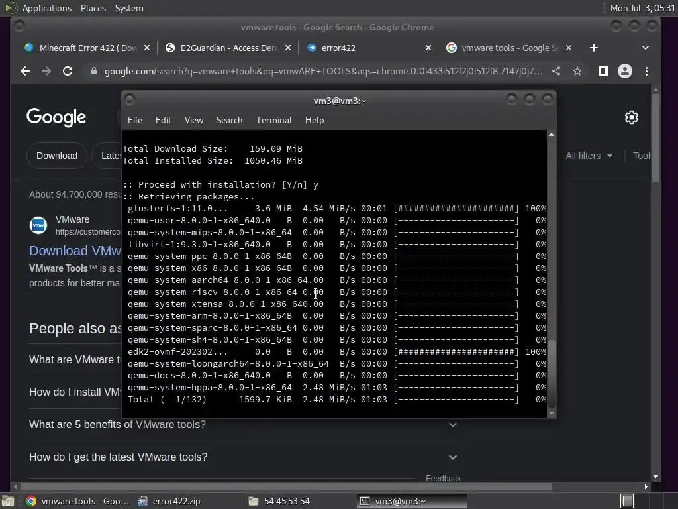The height and width of the screenshot is (509, 678).
Task: Click the Feedback link
Action: 443,479
